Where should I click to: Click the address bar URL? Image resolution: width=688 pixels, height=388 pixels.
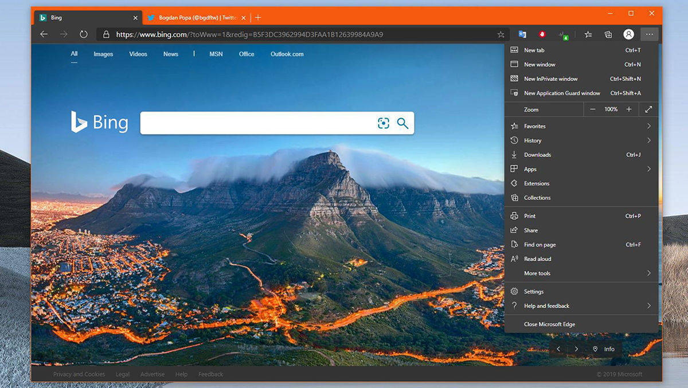(x=249, y=34)
